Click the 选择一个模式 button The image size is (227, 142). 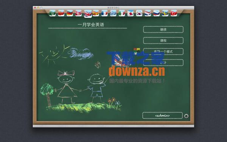point(163,51)
